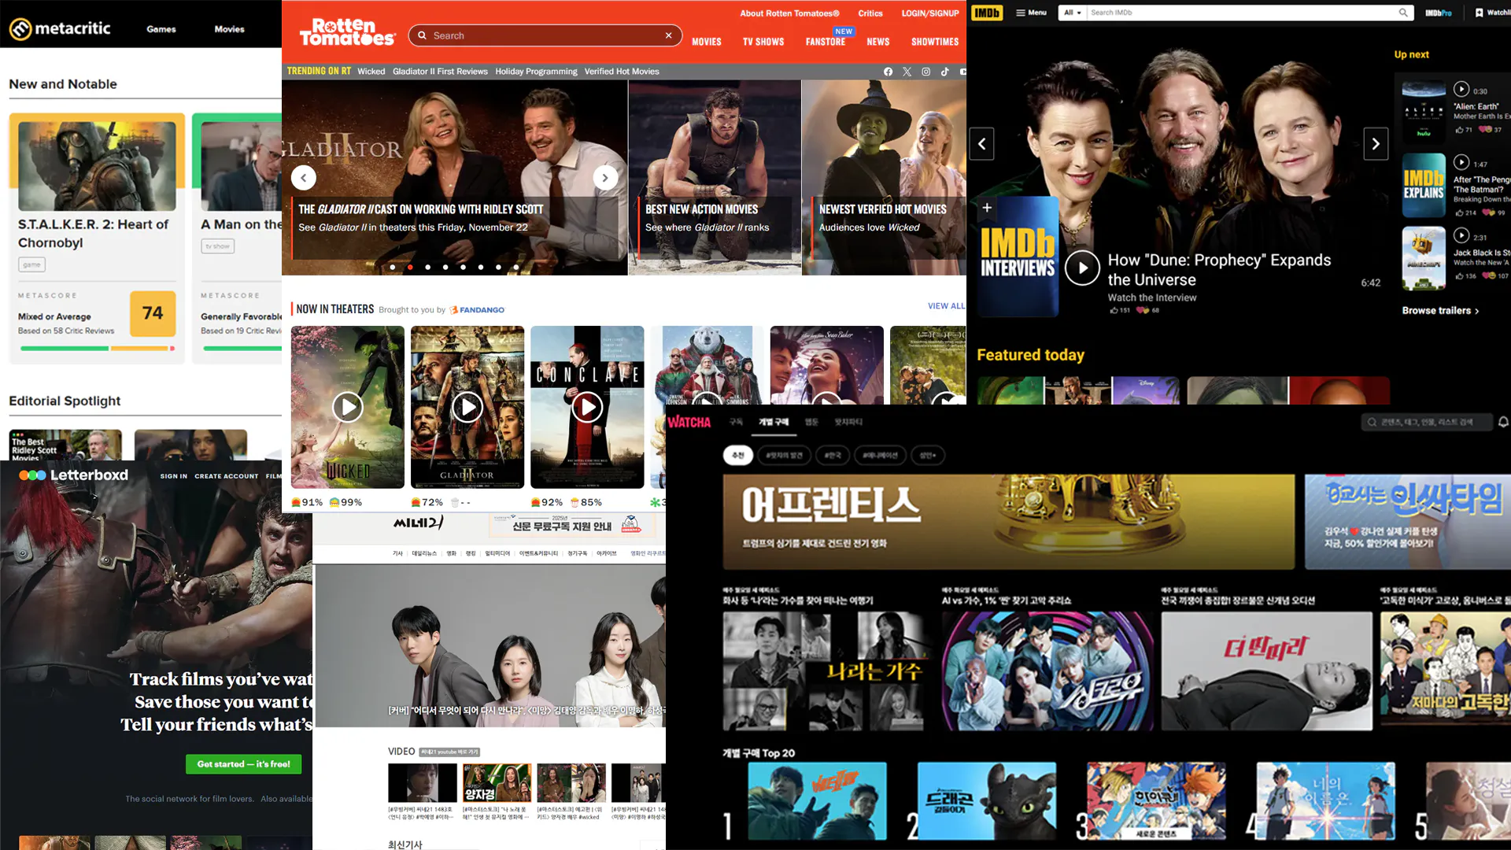Open Rotten Tomatoes Facebook icon
This screenshot has width=1511, height=850.
click(888, 72)
